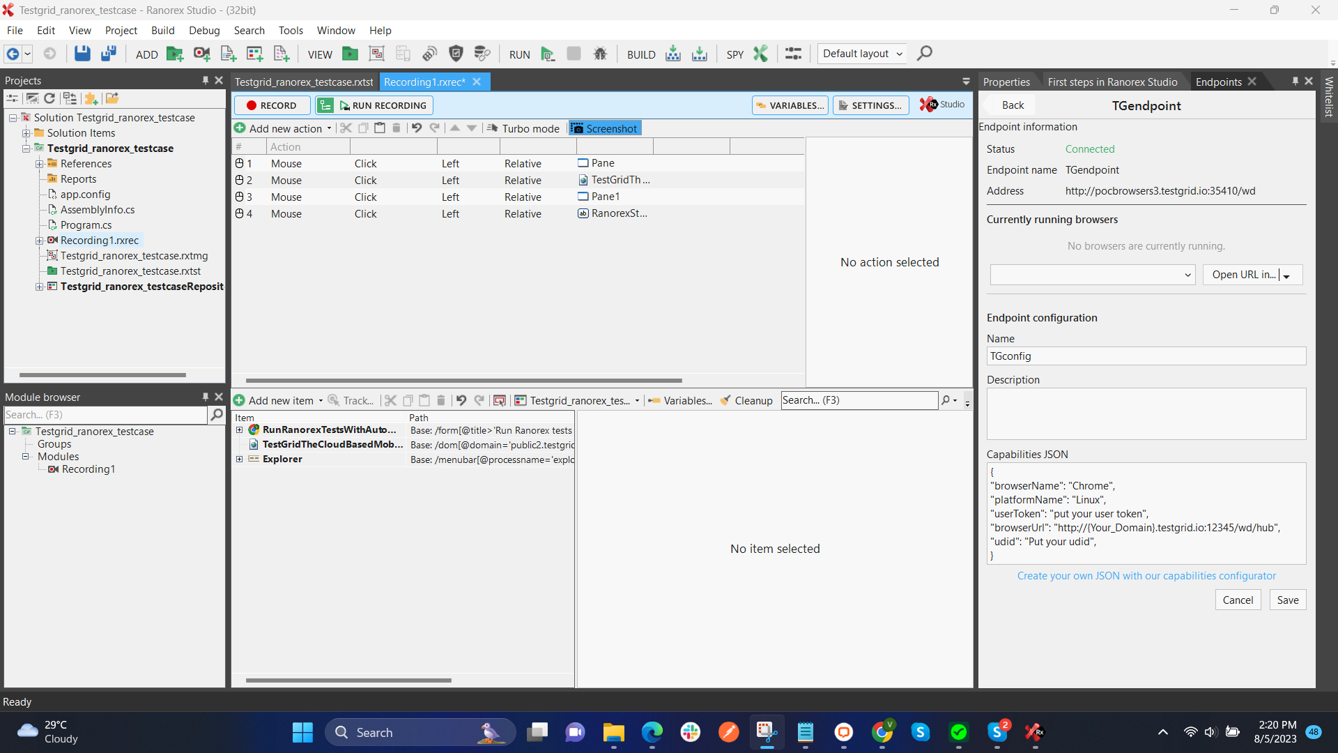Open the VARIABLES... button

point(790,105)
